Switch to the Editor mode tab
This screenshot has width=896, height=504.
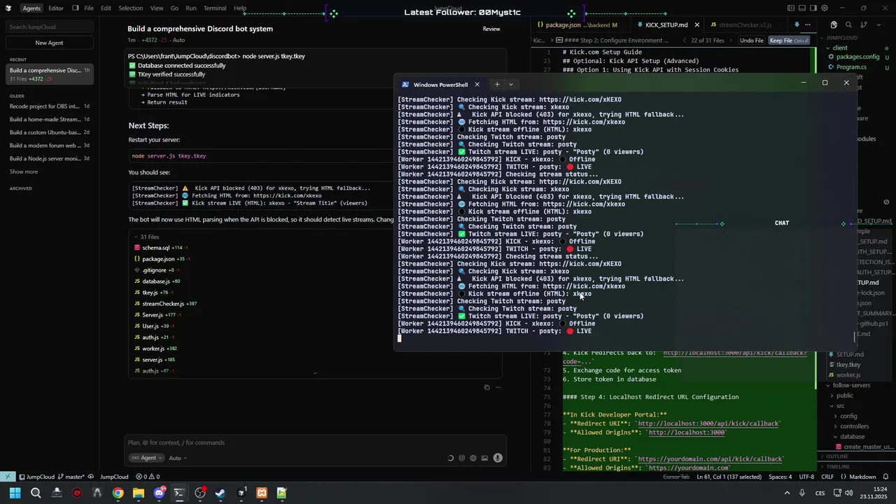coord(56,8)
